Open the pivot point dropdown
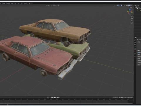The image size is (141, 106). [x=51, y=5]
